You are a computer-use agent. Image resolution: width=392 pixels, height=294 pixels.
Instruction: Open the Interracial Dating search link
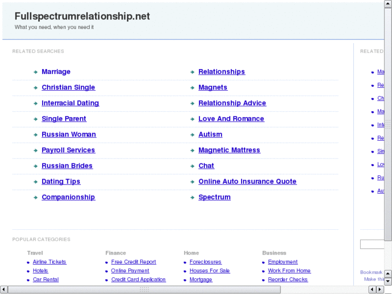[x=70, y=103]
